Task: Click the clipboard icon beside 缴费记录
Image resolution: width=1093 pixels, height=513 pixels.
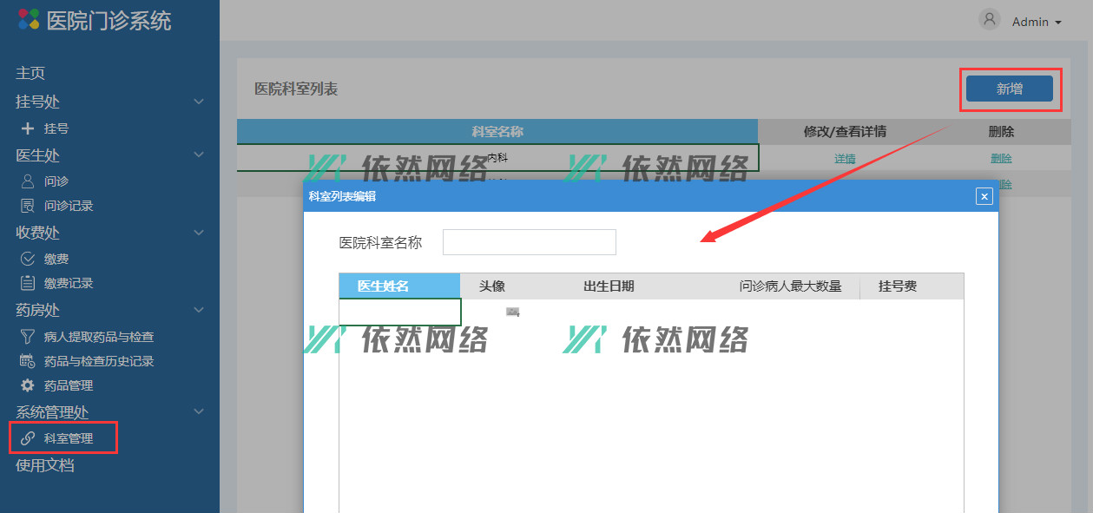Action: 28,283
